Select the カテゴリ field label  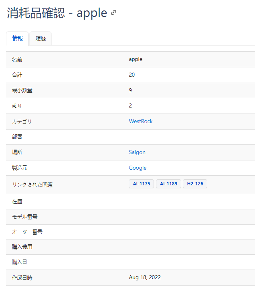22,122
